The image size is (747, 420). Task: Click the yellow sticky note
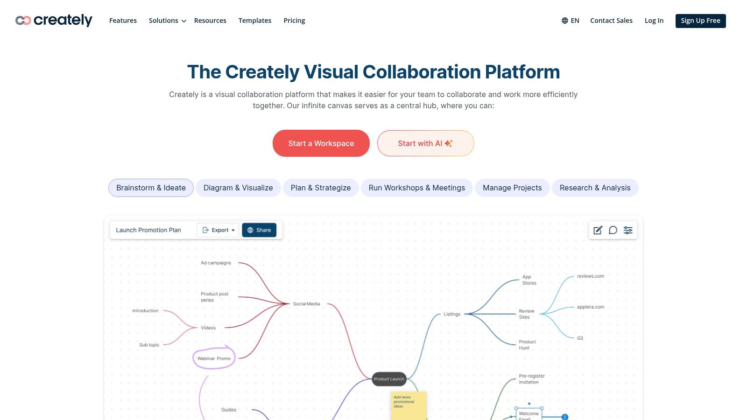click(x=409, y=406)
